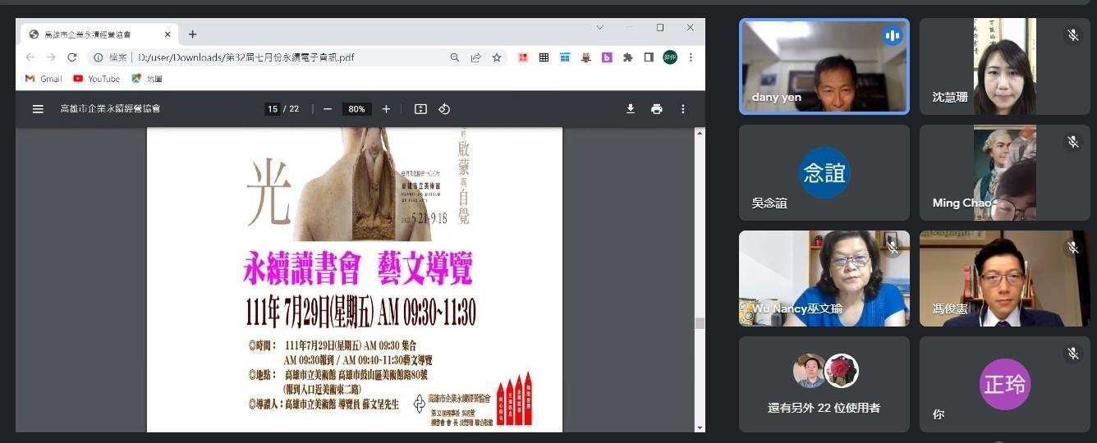The height and width of the screenshot is (443, 1097).
Task: Toggle the browser side panel
Action: click(649, 57)
